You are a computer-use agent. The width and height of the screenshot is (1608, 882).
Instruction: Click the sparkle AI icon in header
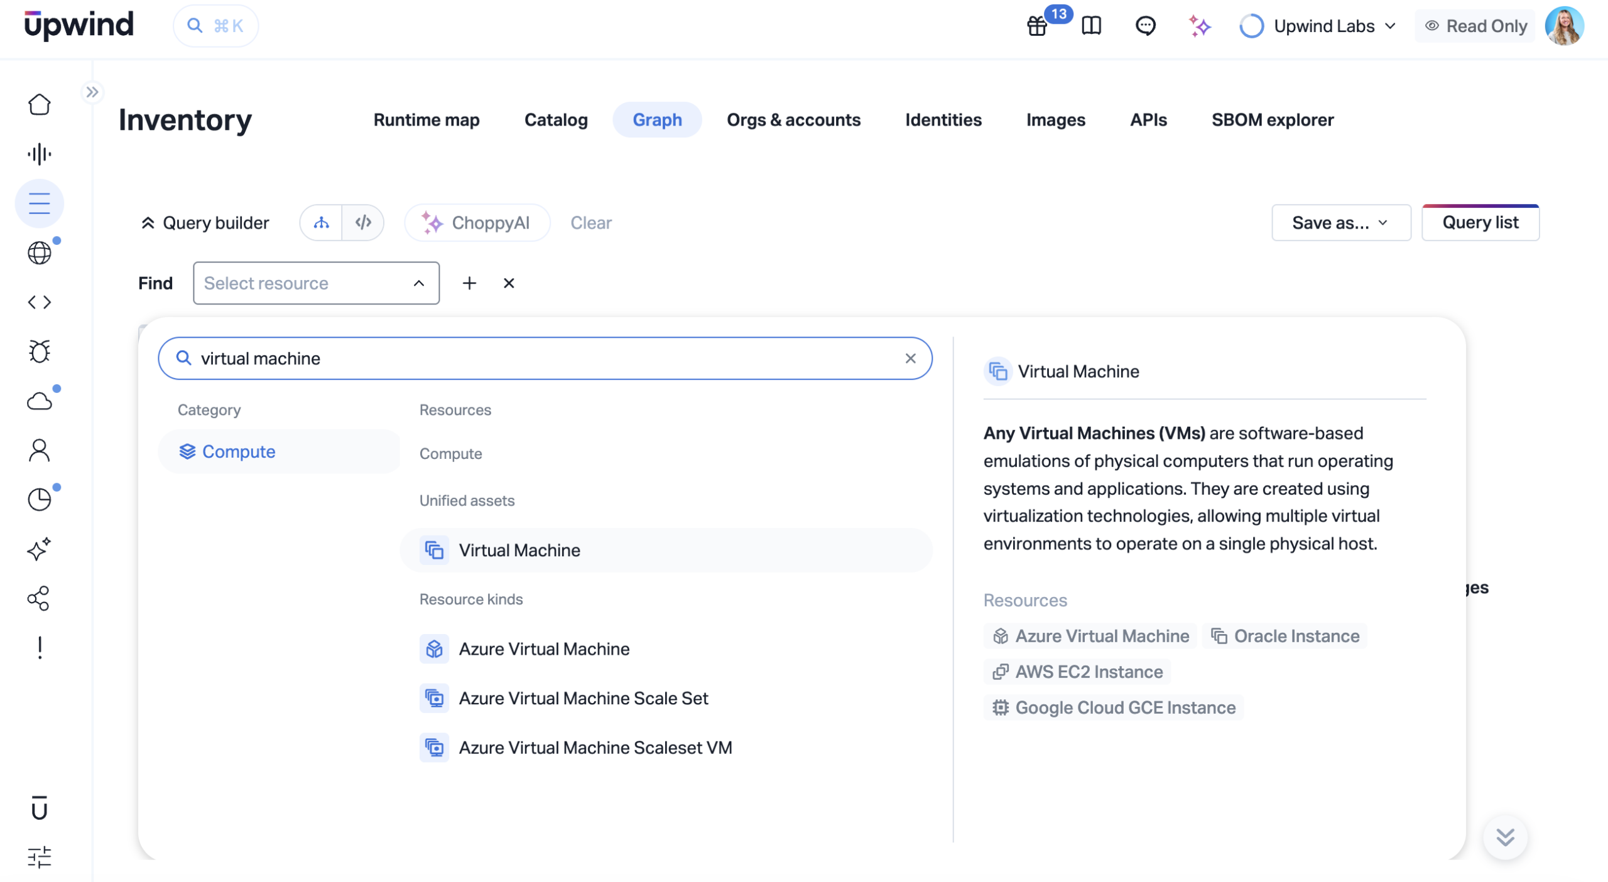[x=1200, y=26]
